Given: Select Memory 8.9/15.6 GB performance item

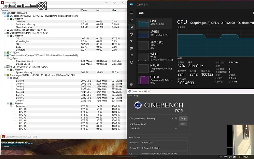Looking at the screenshot, I should coord(154,34).
